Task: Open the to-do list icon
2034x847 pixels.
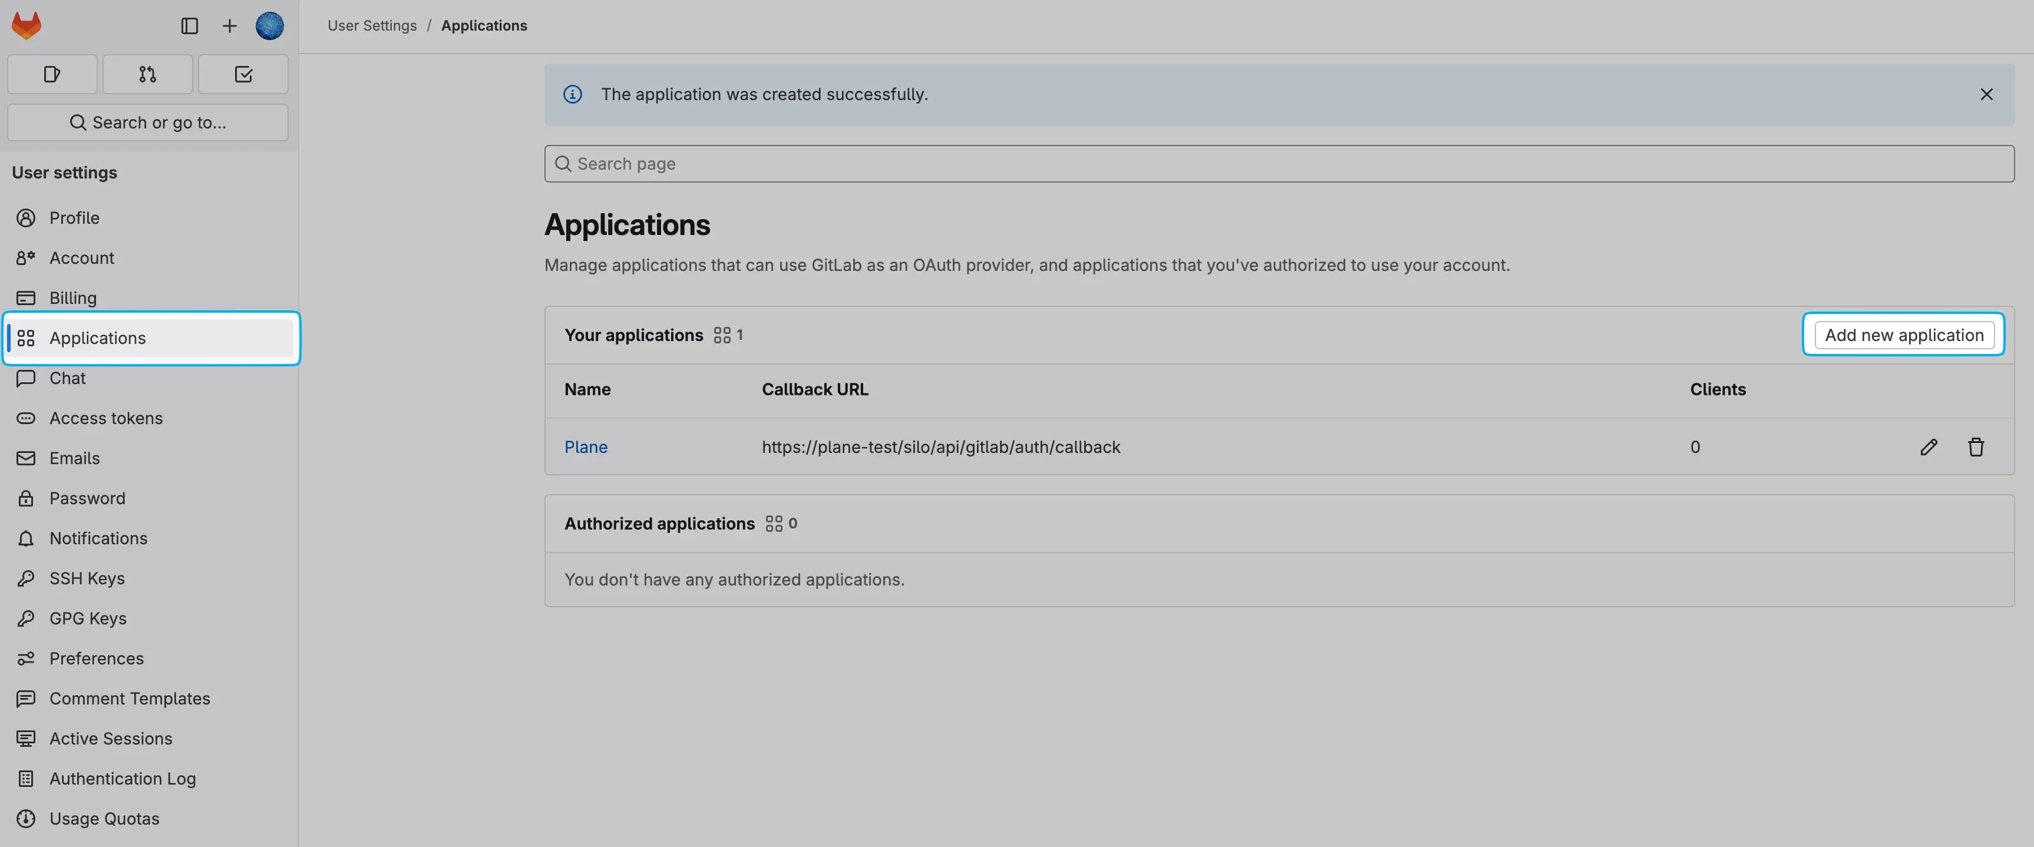Action: tap(243, 74)
